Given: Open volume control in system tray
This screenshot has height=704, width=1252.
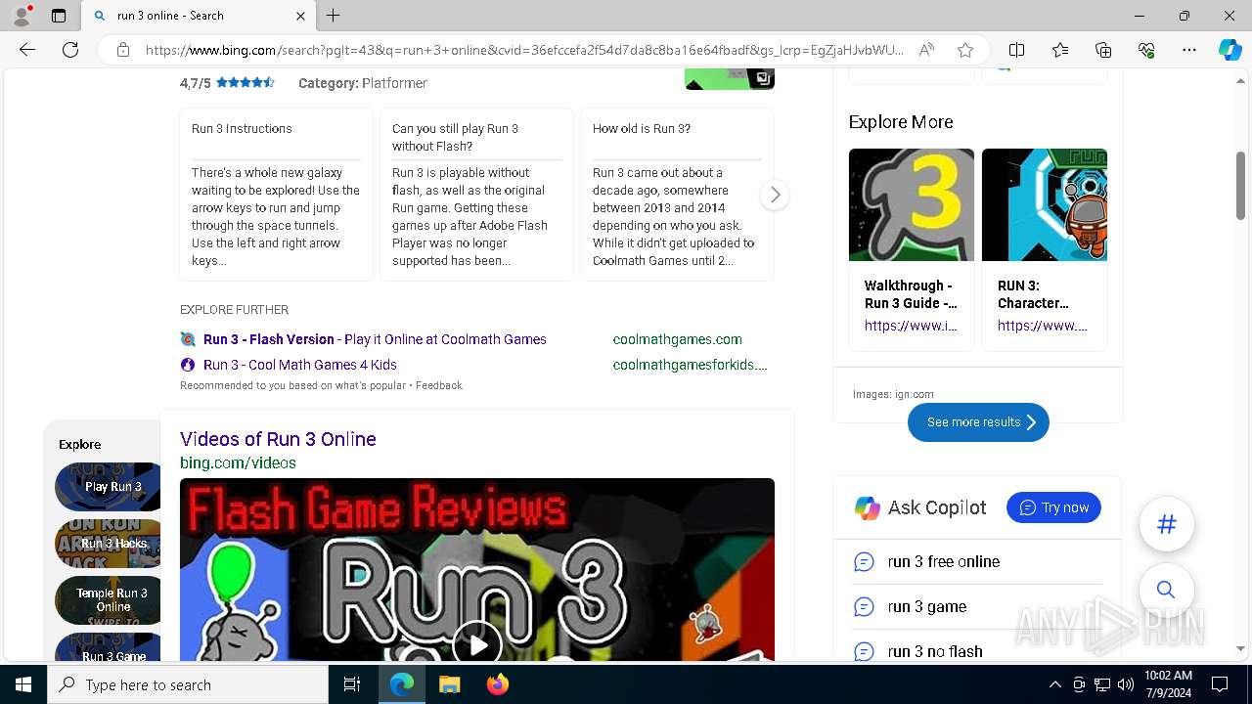Looking at the screenshot, I should tap(1126, 684).
